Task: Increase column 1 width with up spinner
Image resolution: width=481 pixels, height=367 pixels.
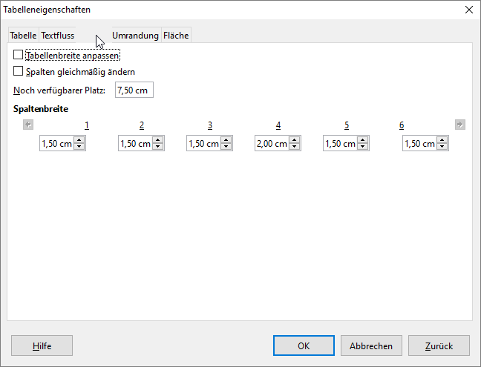Action: click(x=79, y=141)
